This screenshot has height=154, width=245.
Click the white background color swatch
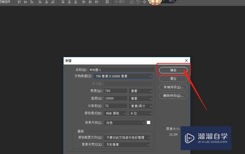(x=148, y=123)
